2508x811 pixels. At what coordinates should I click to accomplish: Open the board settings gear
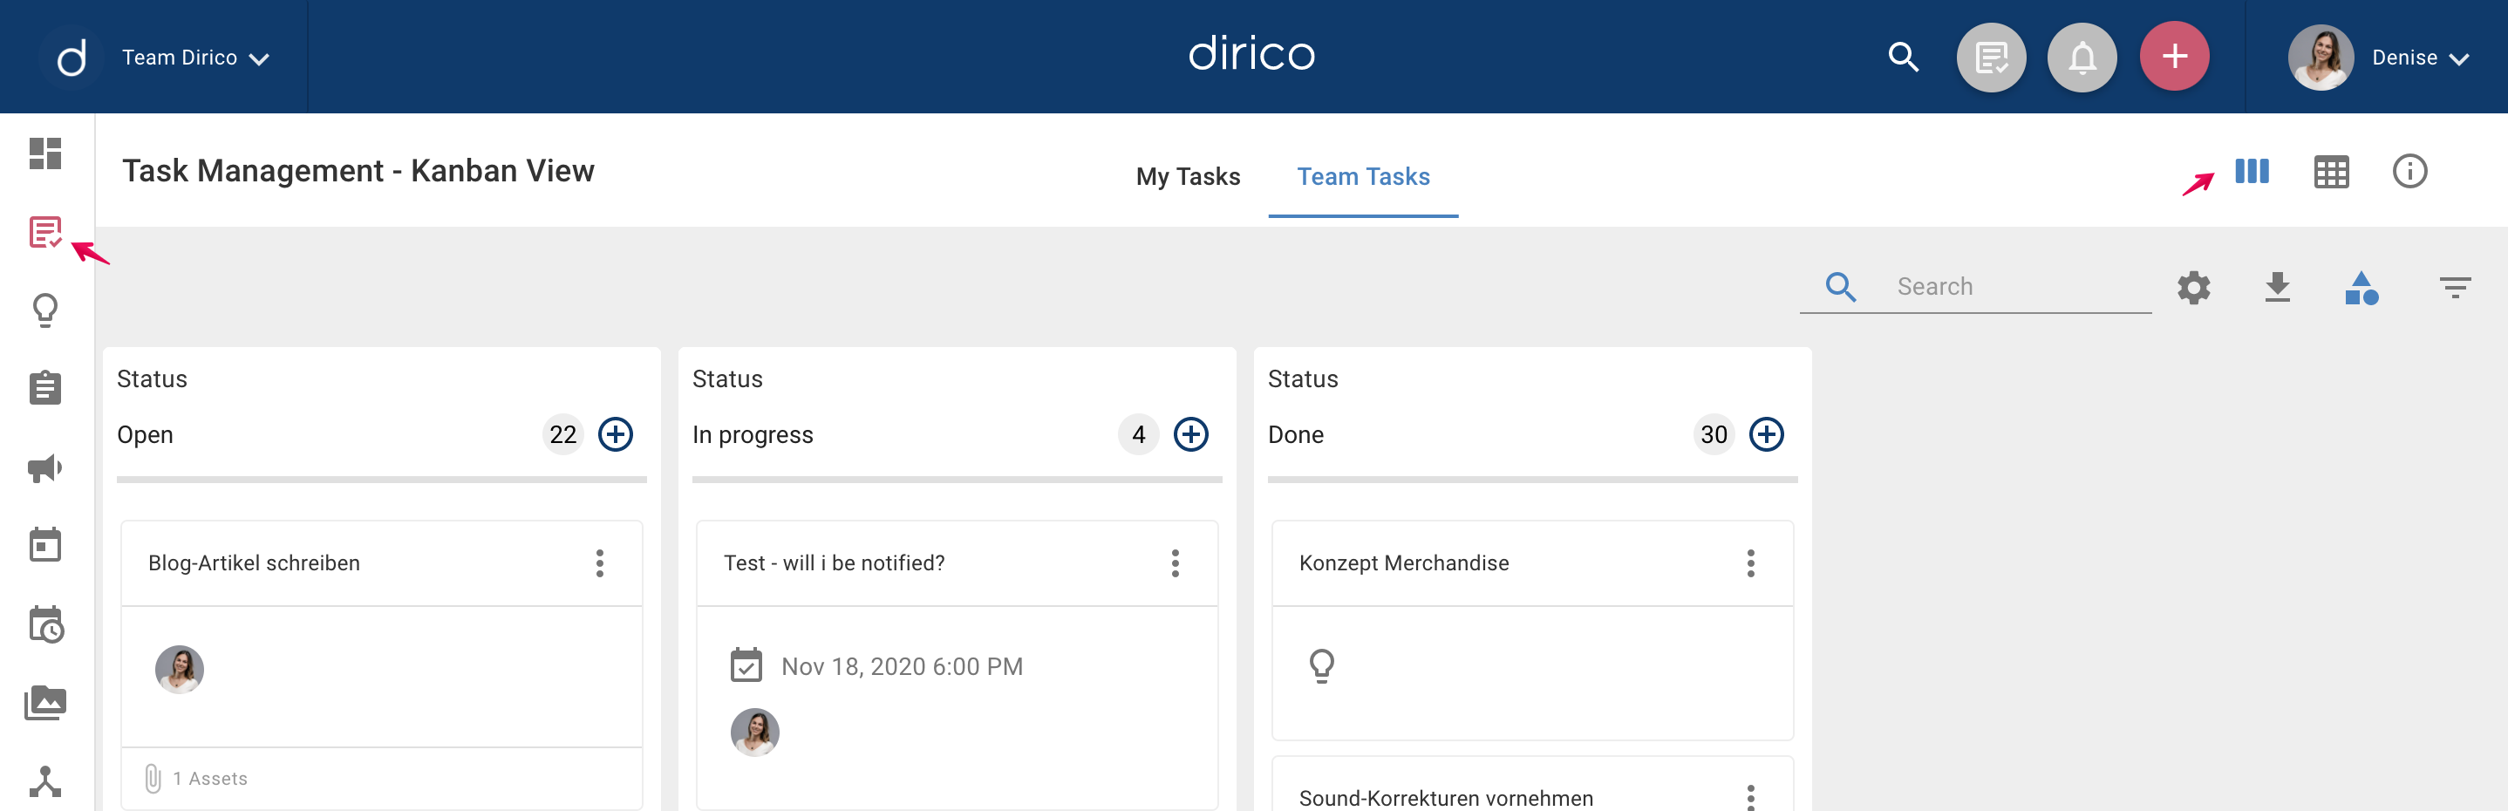[2193, 288]
